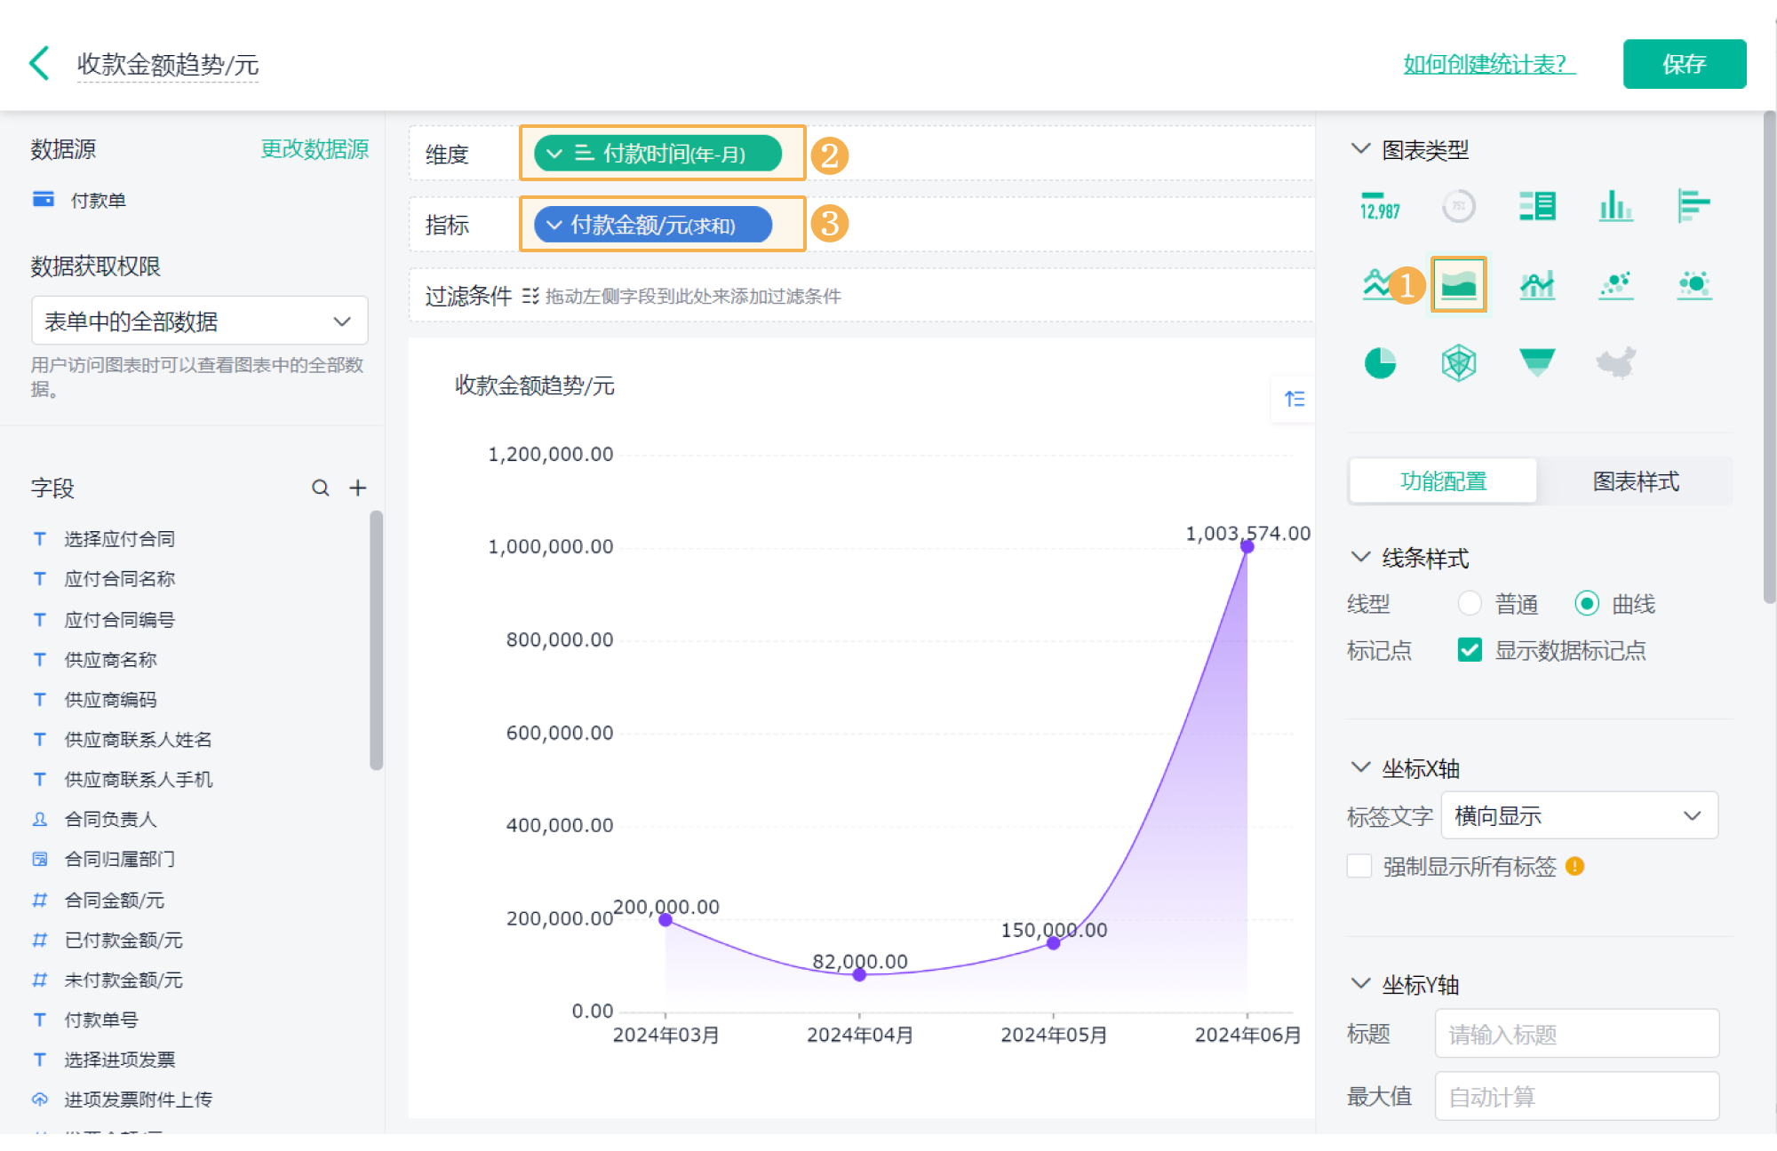Select the scatter chart type icon
Image resolution: width=1777 pixels, height=1151 pixels.
pyautogui.click(x=1615, y=284)
